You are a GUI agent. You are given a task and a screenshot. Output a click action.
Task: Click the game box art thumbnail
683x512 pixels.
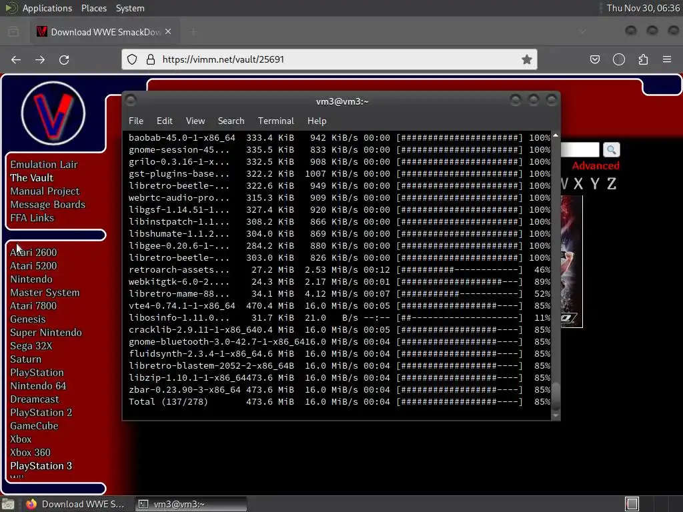click(572, 261)
